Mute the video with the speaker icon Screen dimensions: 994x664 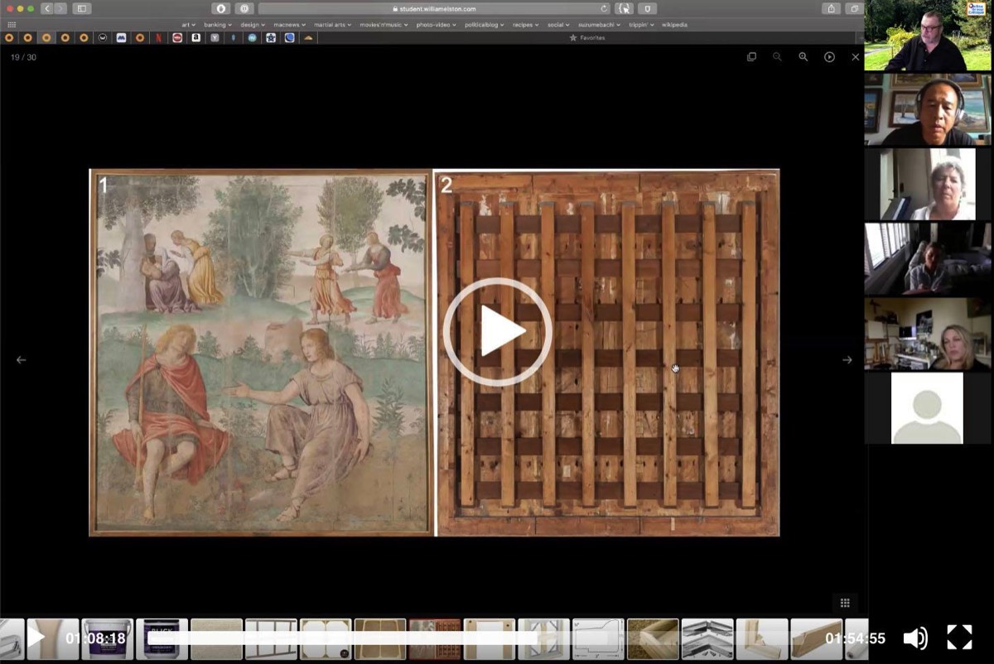tap(914, 638)
